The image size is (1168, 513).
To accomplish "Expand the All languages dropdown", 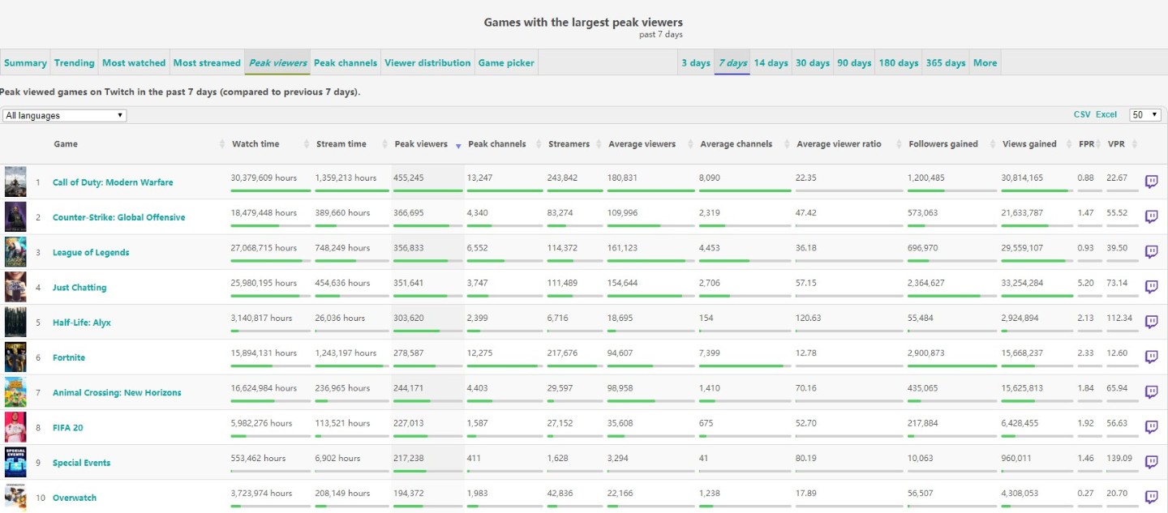I will 64,115.
